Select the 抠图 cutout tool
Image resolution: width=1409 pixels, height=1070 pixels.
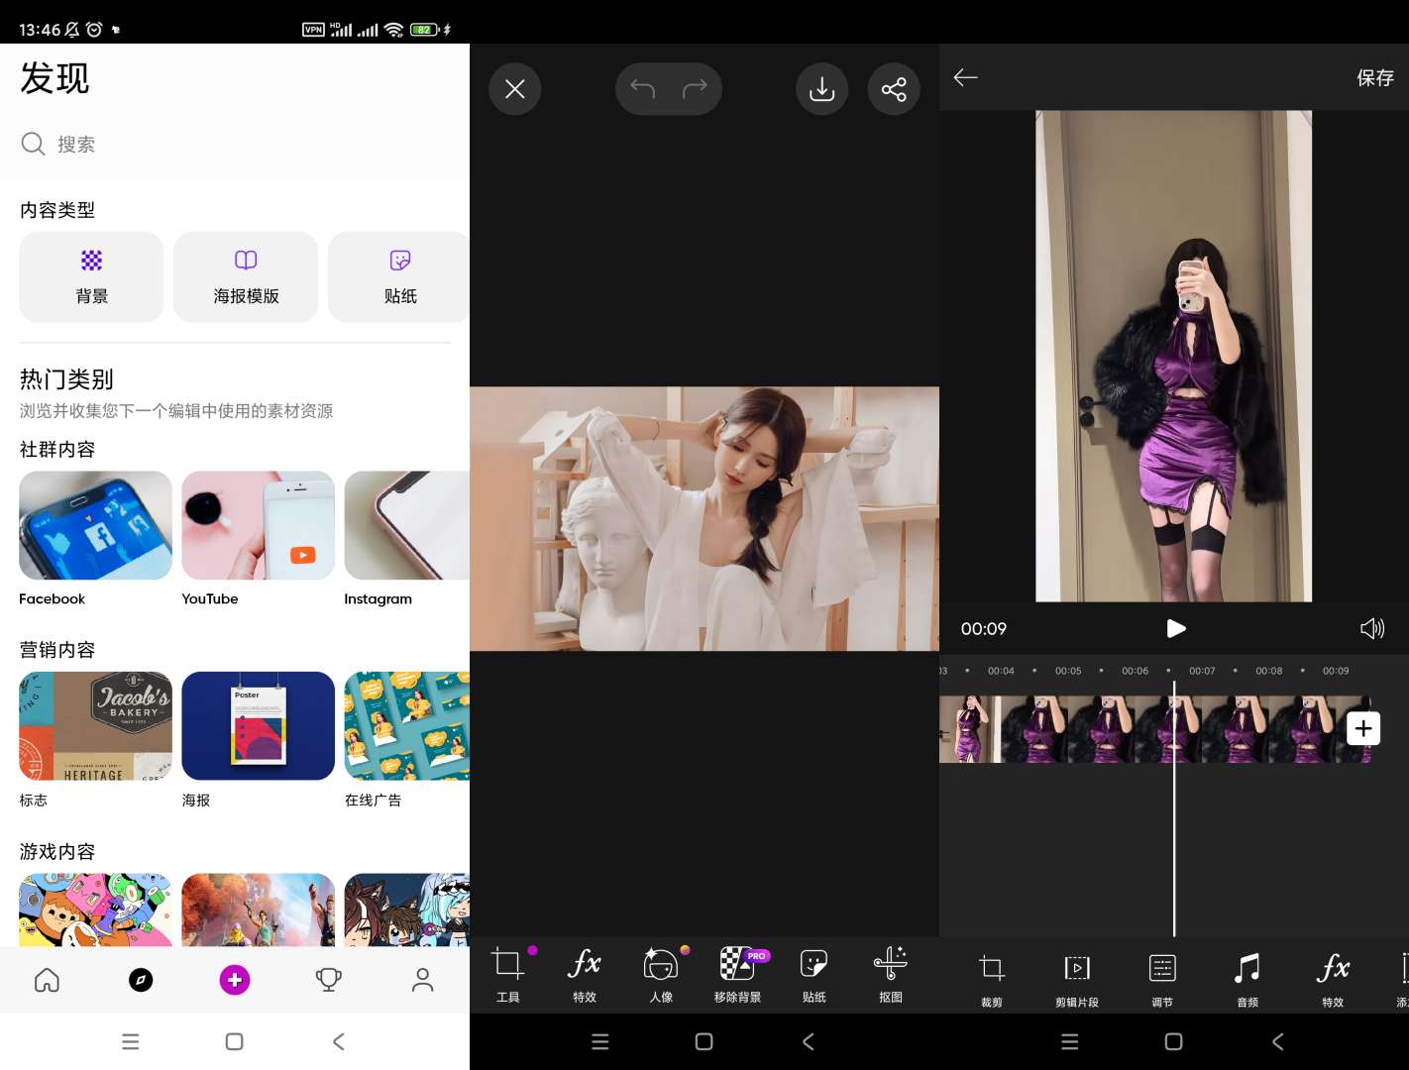coord(890,974)
